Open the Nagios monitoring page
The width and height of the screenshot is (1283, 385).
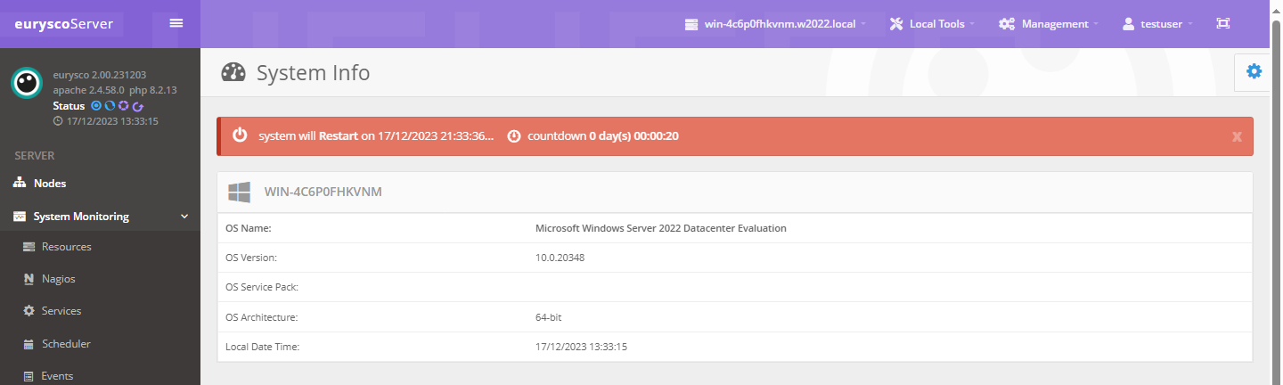58,279
